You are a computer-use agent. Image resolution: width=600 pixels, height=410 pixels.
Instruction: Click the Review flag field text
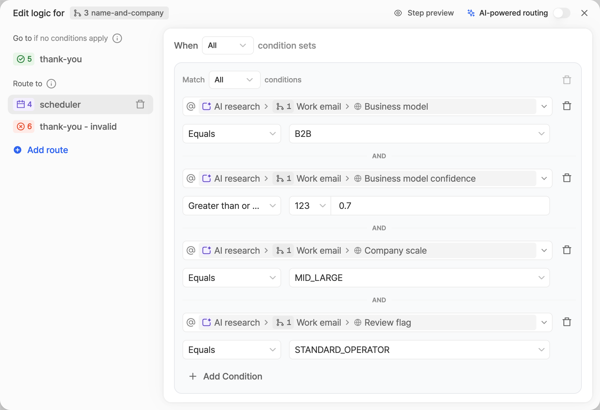pos(388,322)
